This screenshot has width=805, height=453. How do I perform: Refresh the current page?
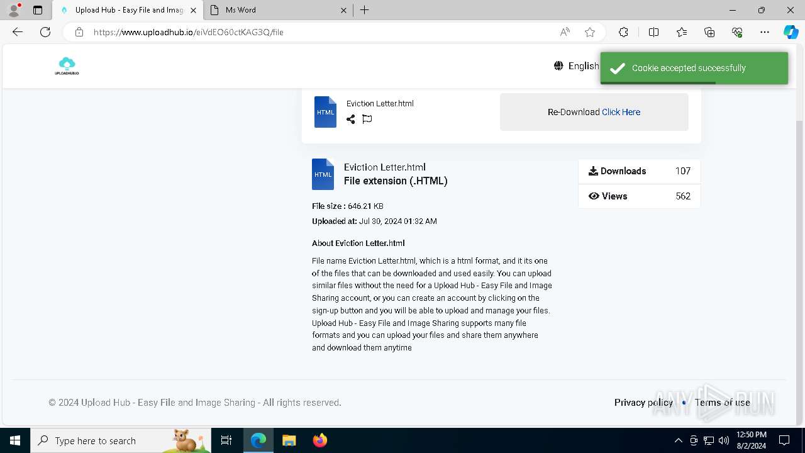pyautogui.click(x=45, y=32)
